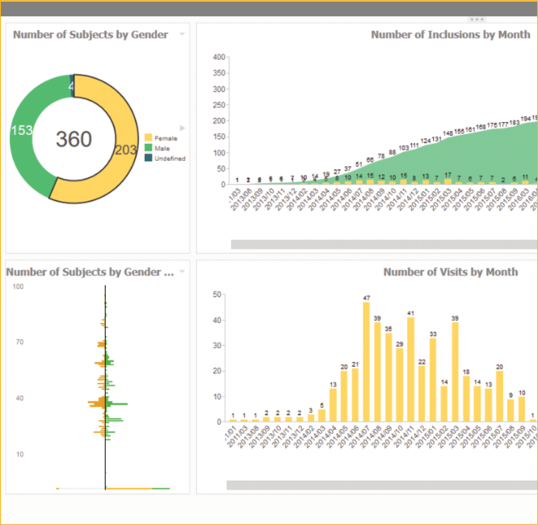Click the three-dot handle above Inclusions chart
Image resolution: width=538 pixels, height=525 pixels.
pyautogui.click(x=477, y=19)
